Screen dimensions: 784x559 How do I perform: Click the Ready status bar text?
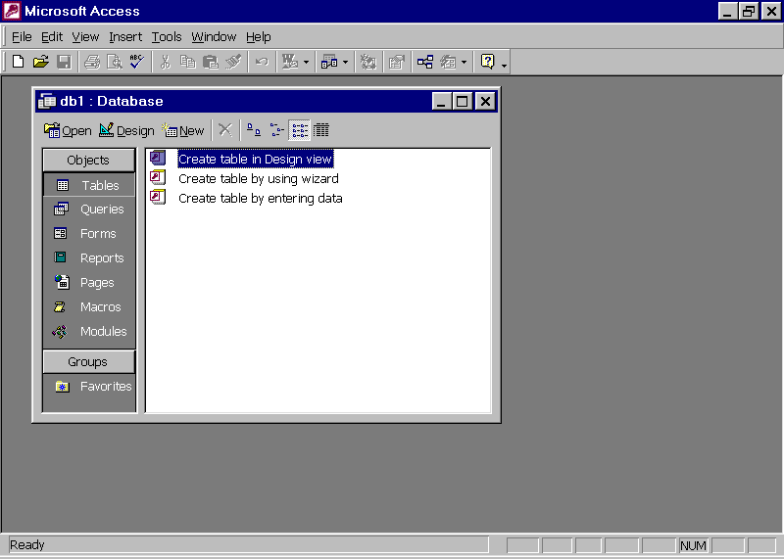pyautogui.click(x=27, y=545)
